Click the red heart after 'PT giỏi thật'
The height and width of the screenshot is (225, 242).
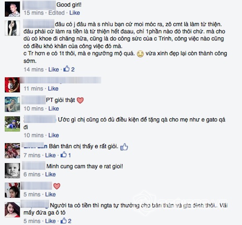[80, 101]
